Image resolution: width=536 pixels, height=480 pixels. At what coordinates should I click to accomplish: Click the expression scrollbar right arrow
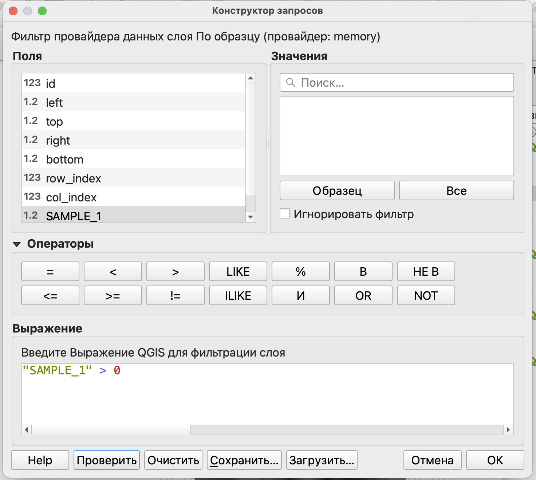(x=508, y=430)
